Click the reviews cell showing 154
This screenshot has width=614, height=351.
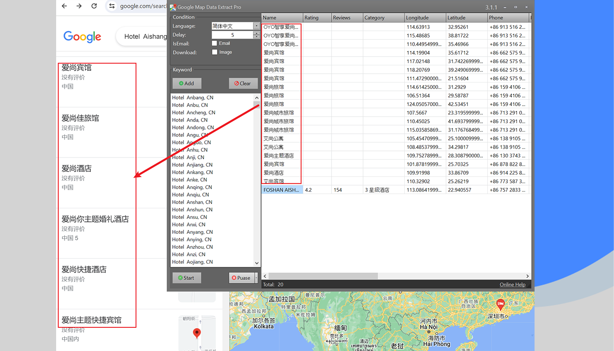coord(347,190)
